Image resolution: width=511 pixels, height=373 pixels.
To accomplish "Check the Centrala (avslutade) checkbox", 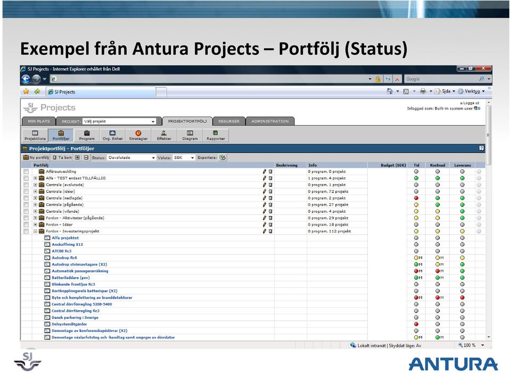I will (x=26, y=185).
